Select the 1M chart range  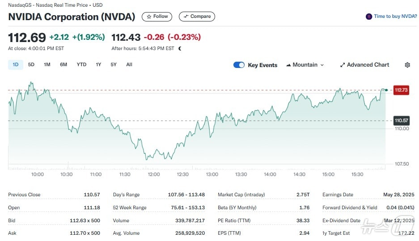[47, 64]
